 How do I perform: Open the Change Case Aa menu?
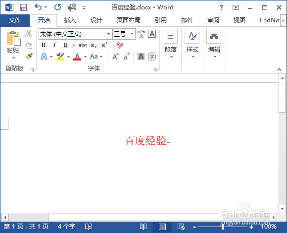tap(96, 57)
